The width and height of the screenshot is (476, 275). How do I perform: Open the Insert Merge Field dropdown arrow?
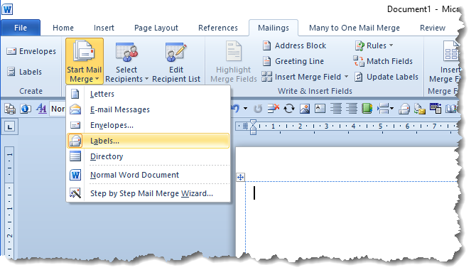click(347, 77)
